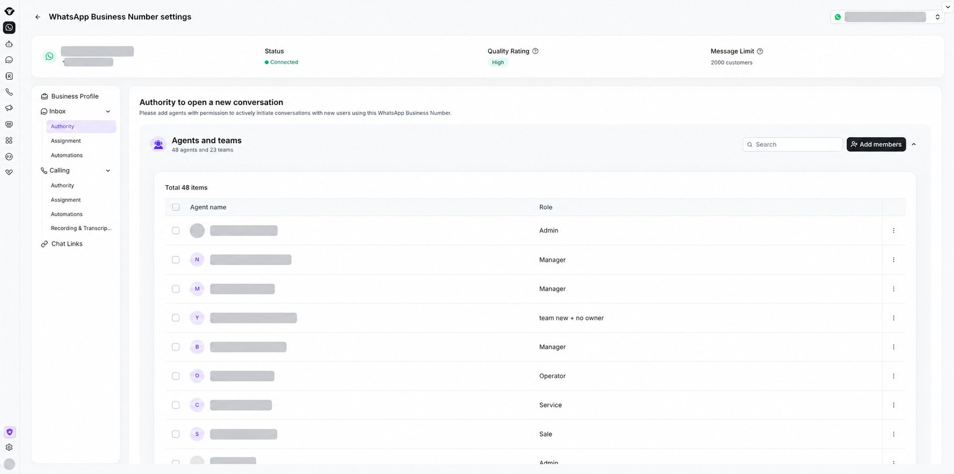This screenshot has width=954, height=474.
Task: Click the Add members button
Action: click(x=876, y=144)
